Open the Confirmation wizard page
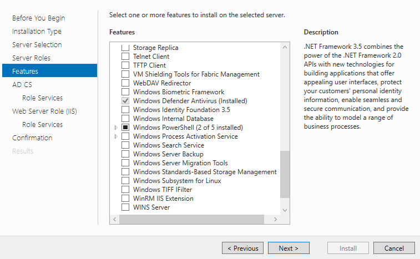 click(32, 138)
